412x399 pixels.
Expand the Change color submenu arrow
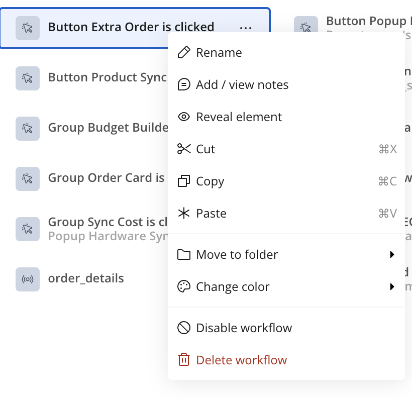(x=392, y=287)
